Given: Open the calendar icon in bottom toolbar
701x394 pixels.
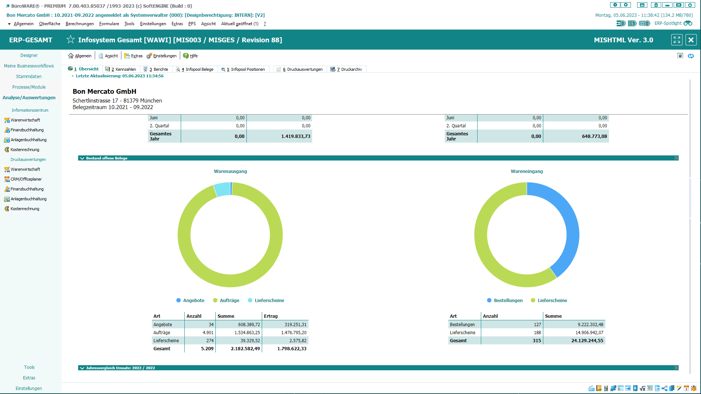Looking at the screenshot, I should 686,388.
